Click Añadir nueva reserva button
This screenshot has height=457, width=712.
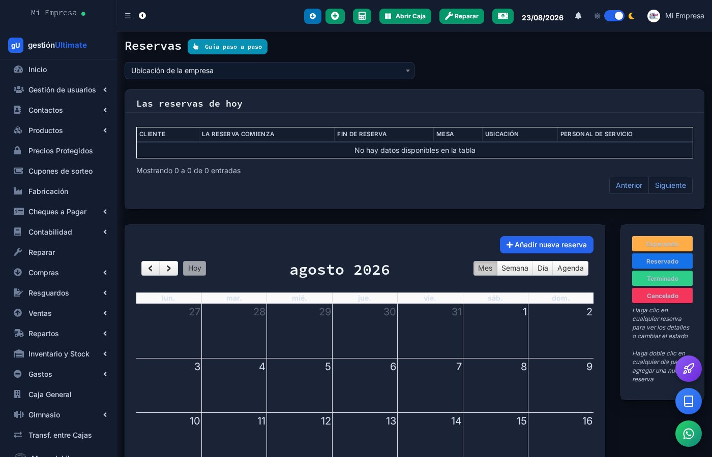tap(547, 245)
